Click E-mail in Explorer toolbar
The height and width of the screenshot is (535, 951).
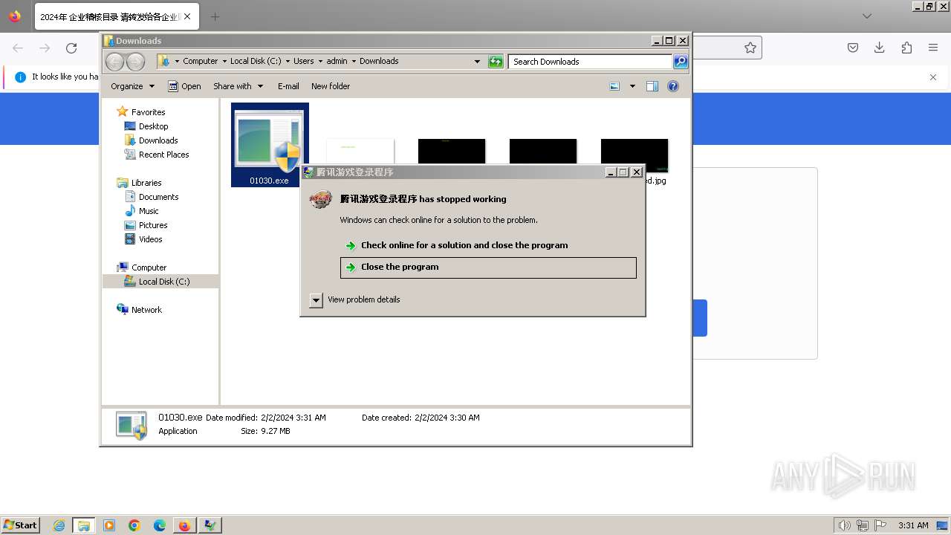pyautogui.click(x=288, y=86)
